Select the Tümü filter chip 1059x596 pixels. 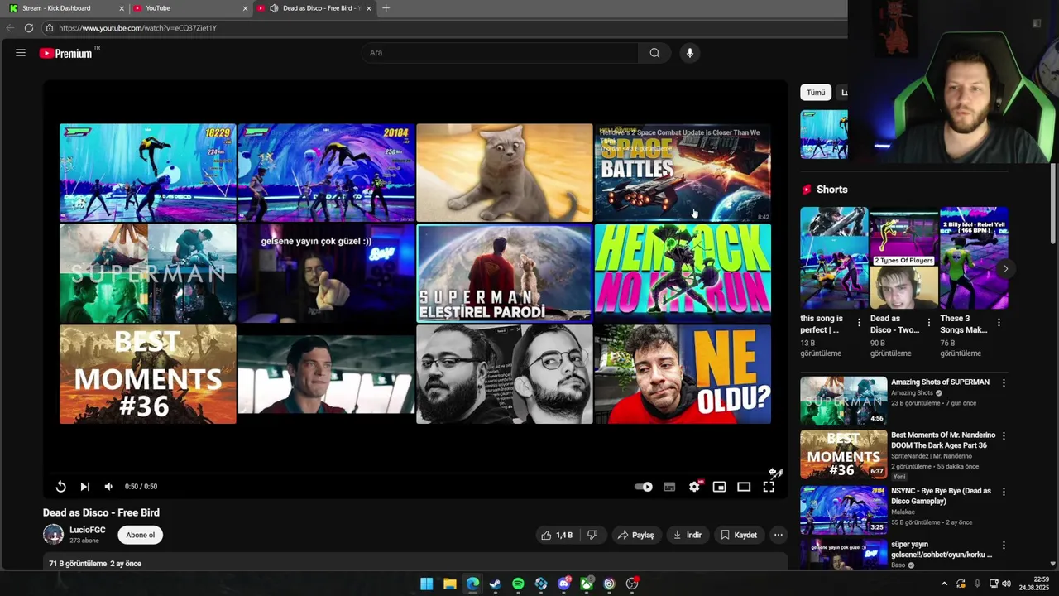pyautogui.click(x=816, y=93)
